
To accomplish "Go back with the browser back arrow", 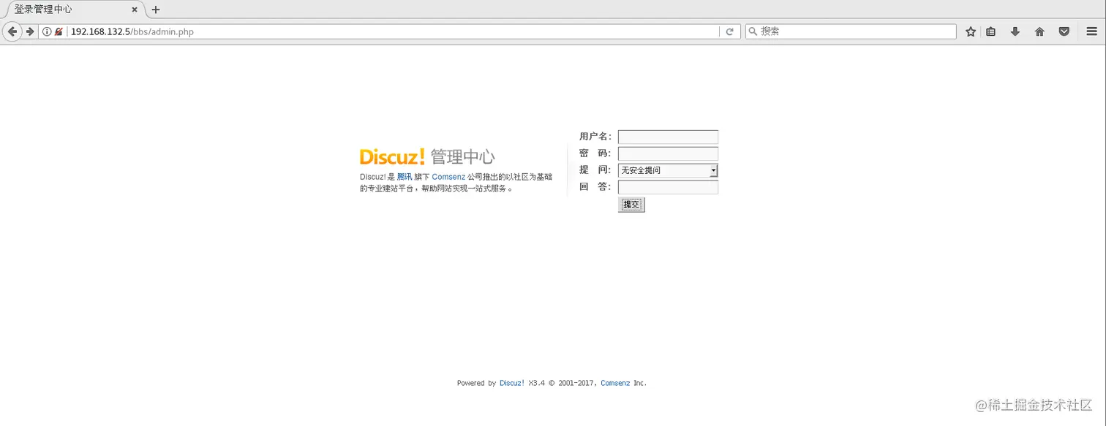I will click(x=12, y=31).
